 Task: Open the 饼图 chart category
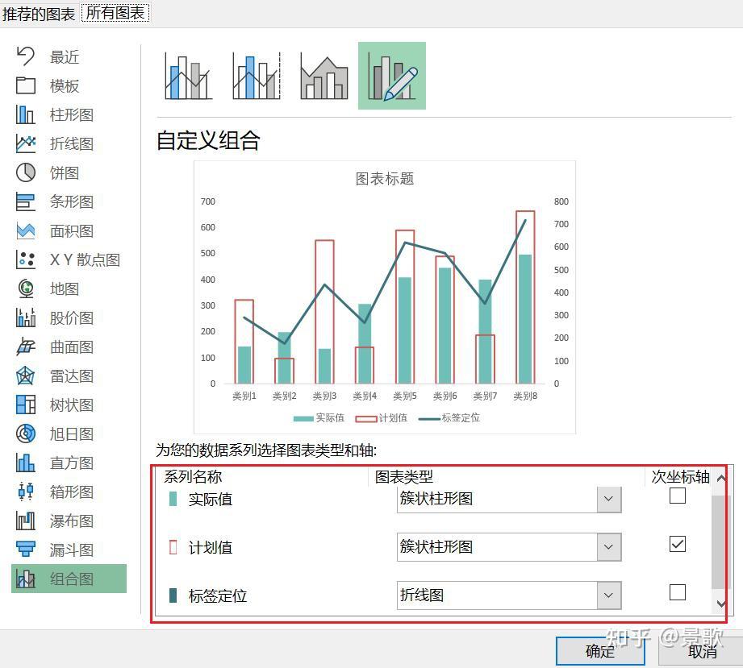click(x=65, y=172)
